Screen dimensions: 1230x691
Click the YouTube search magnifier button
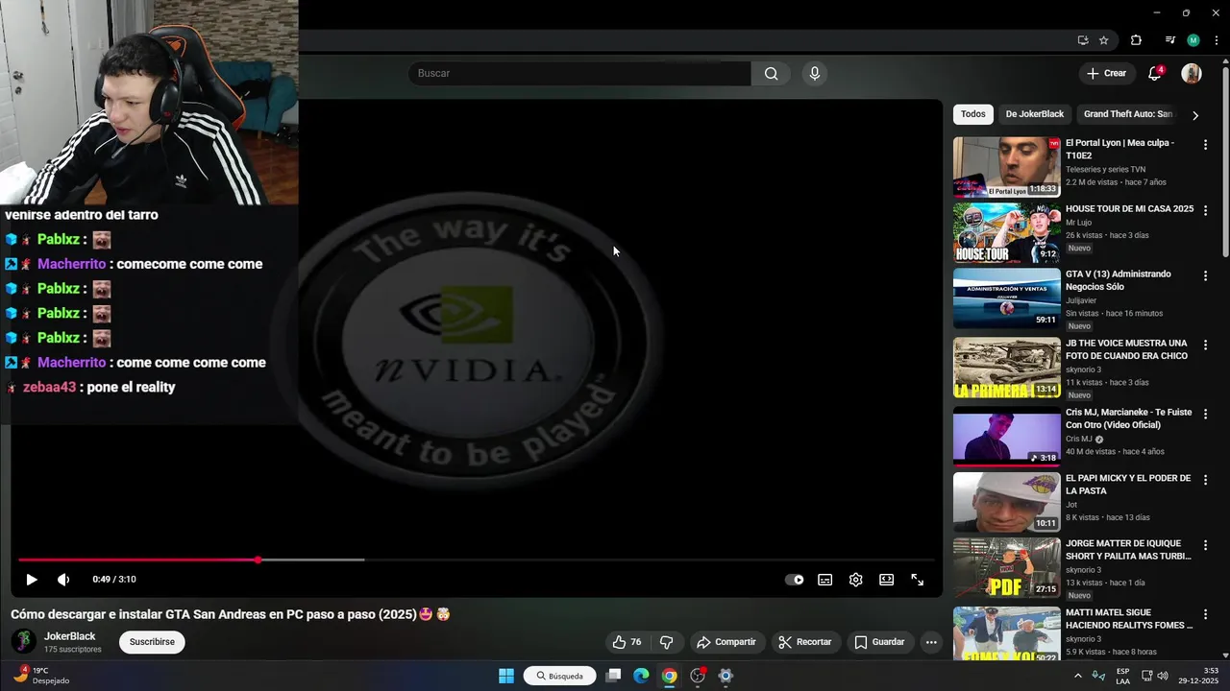[771, 74]
